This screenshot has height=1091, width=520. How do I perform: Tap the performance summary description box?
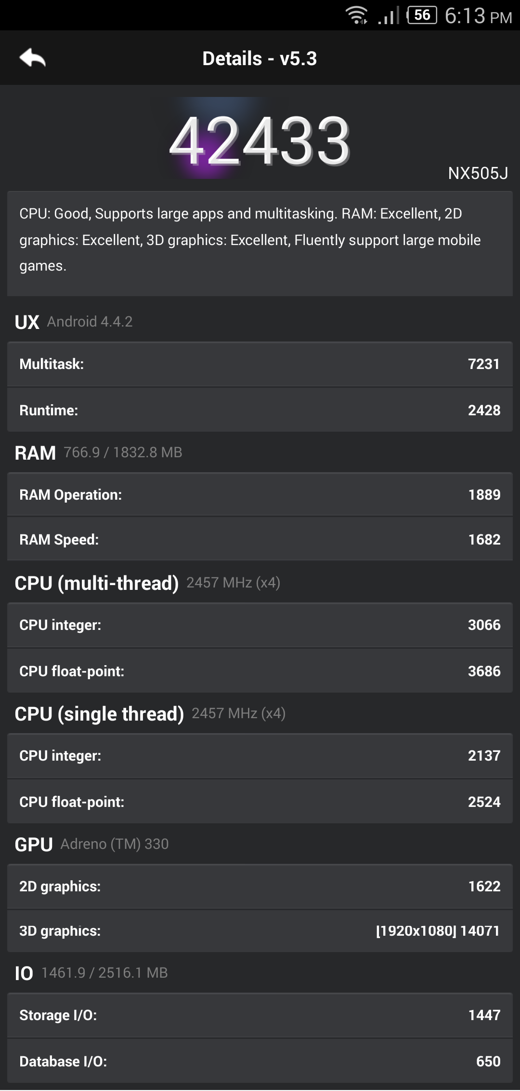coord(260,244)
